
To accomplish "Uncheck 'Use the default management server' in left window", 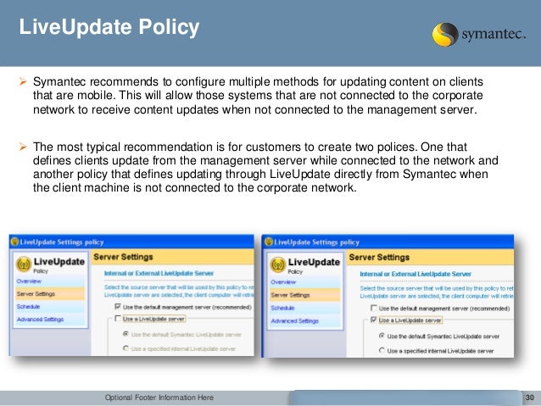I will tap(118, 307).
